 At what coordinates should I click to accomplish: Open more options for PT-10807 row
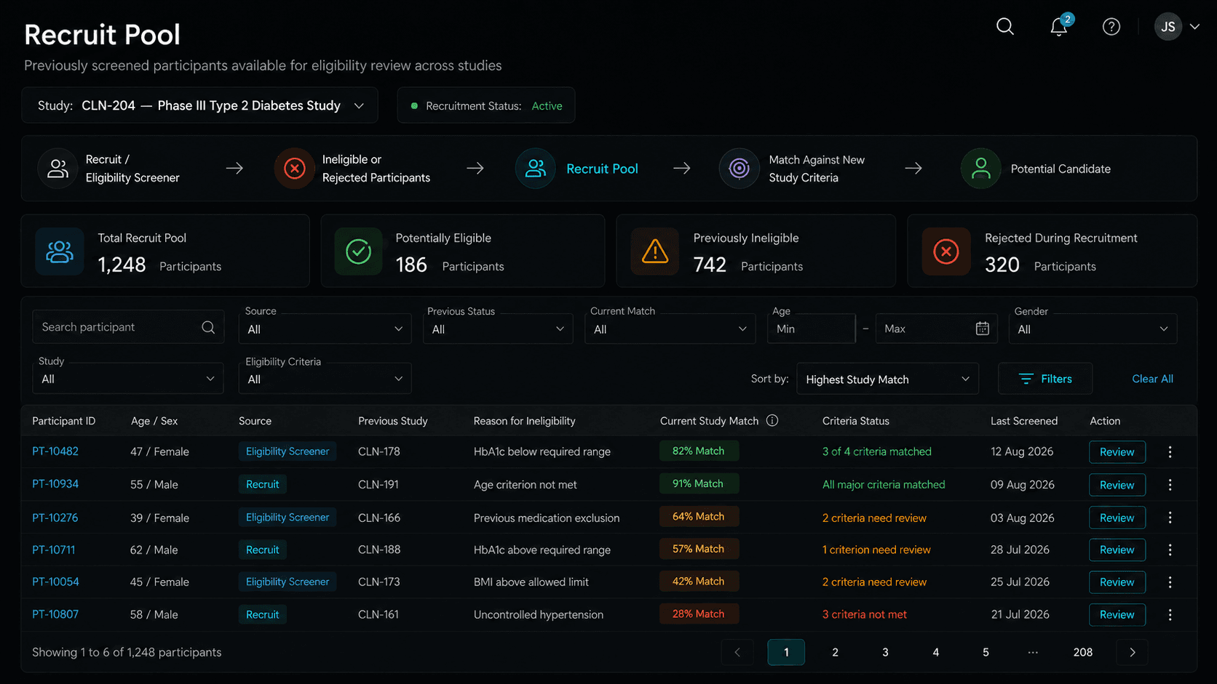tap(1170, 615)
